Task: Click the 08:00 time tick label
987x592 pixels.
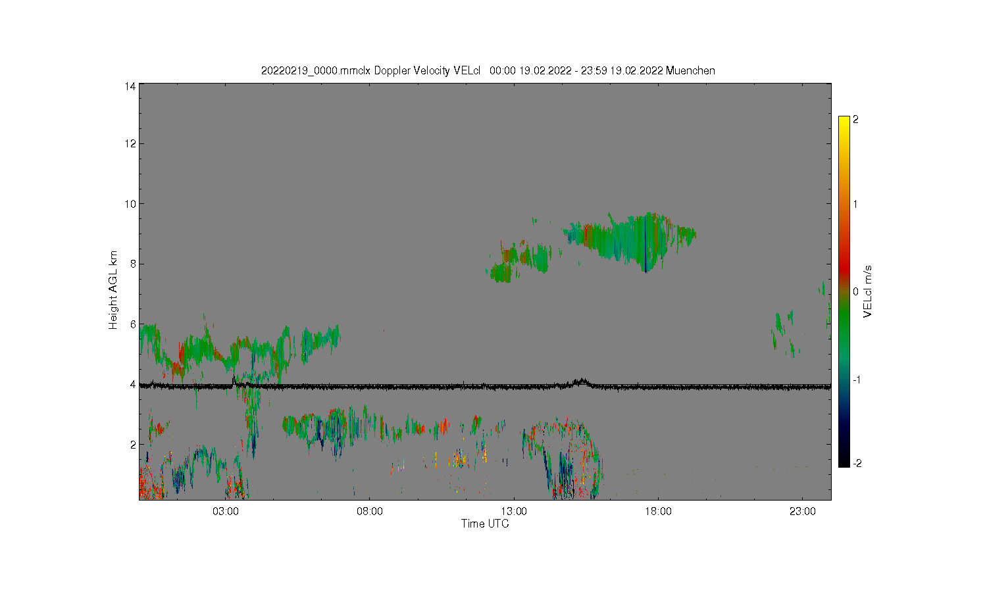Action: (370, 511)
